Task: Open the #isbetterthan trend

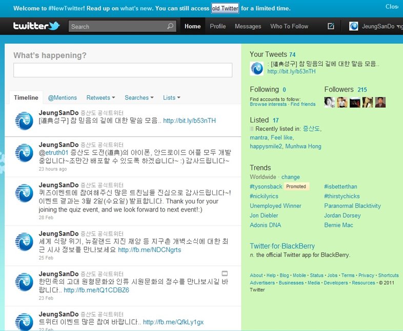Action: tap(340, 187)
